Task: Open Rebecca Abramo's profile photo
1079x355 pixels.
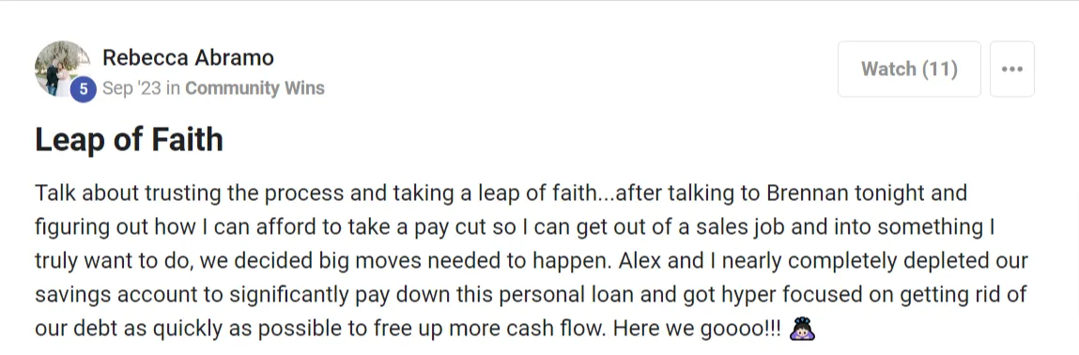Action: point(63,69)
